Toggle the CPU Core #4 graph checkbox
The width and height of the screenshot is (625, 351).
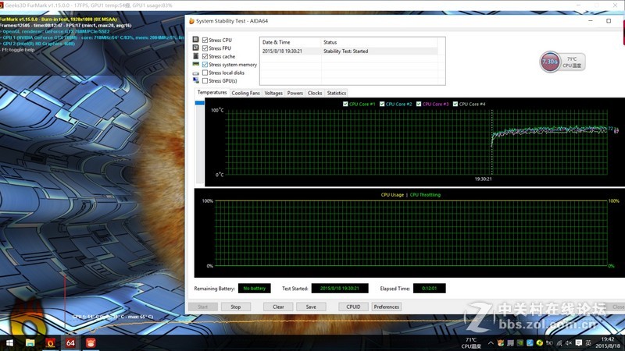pyautogui.click(x=455, y=104)
